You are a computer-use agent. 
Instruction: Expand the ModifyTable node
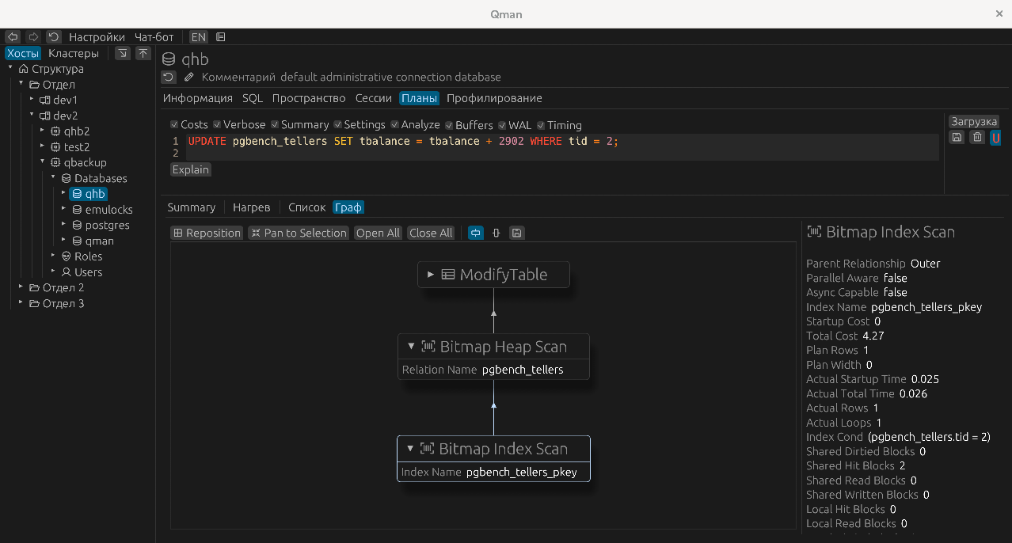431,275
